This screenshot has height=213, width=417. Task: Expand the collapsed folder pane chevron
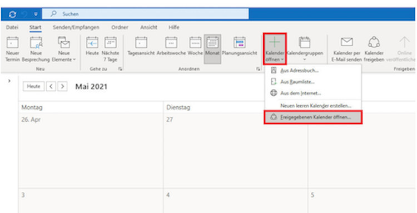click(x=9, y=81)
